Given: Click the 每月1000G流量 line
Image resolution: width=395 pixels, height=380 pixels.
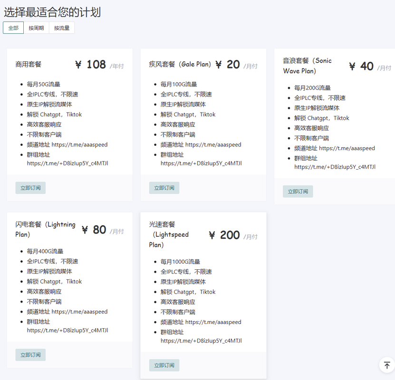Looking at the screenshot, I should 180,261.
